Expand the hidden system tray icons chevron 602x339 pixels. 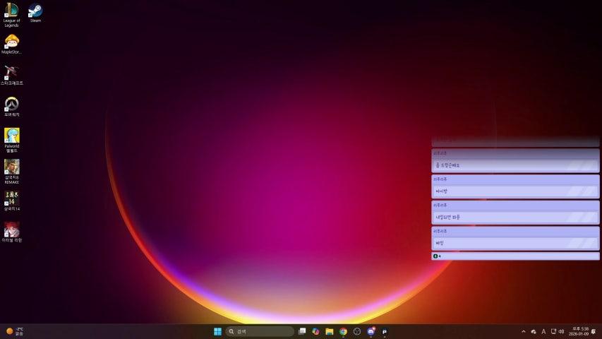tap(523, 331)
